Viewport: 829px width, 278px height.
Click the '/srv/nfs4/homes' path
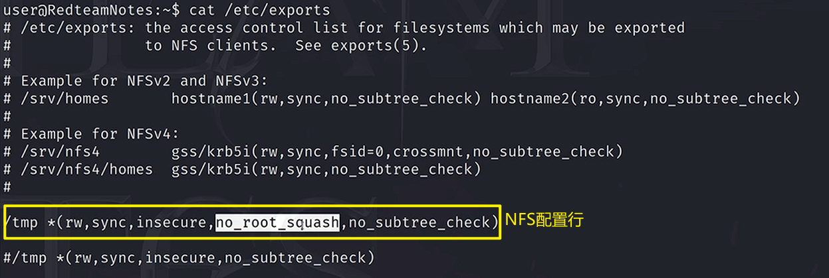82,170
